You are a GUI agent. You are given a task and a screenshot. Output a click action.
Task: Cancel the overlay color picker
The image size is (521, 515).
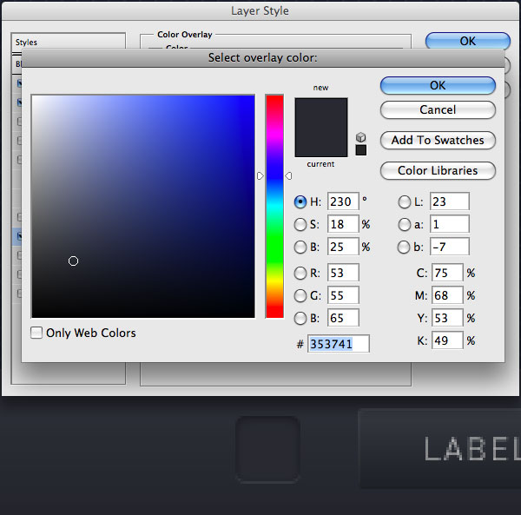[x=438, y=110]
